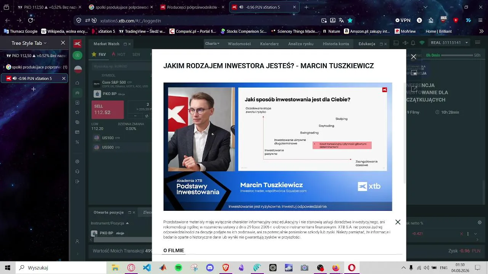
Task: Switch to SEN tab in Market Watch
Action: click(136, 54)
